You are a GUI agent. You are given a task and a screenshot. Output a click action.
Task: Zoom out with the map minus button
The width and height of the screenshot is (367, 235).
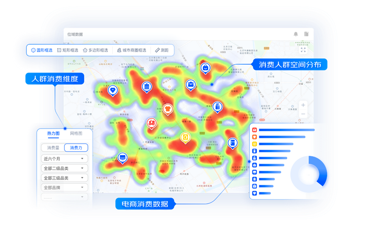[303, 114]
